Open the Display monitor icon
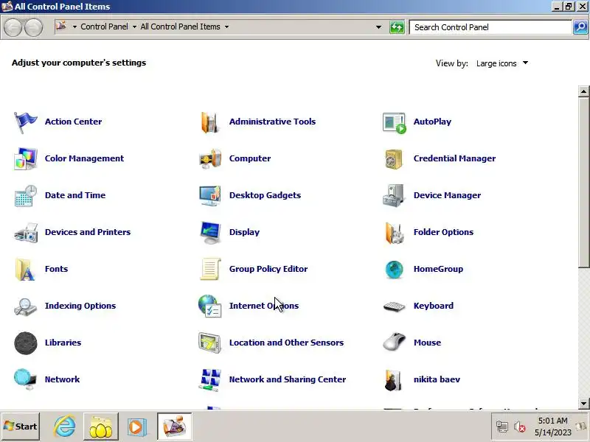The image size is (590, 442). point(210,232)
